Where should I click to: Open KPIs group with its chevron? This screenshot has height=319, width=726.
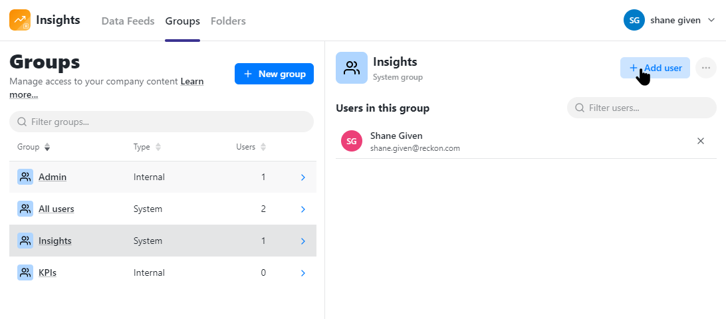coord(302,273)
